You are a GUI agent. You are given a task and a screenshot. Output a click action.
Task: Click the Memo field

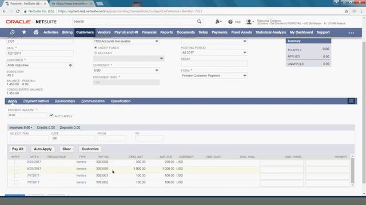coord(214,64)
